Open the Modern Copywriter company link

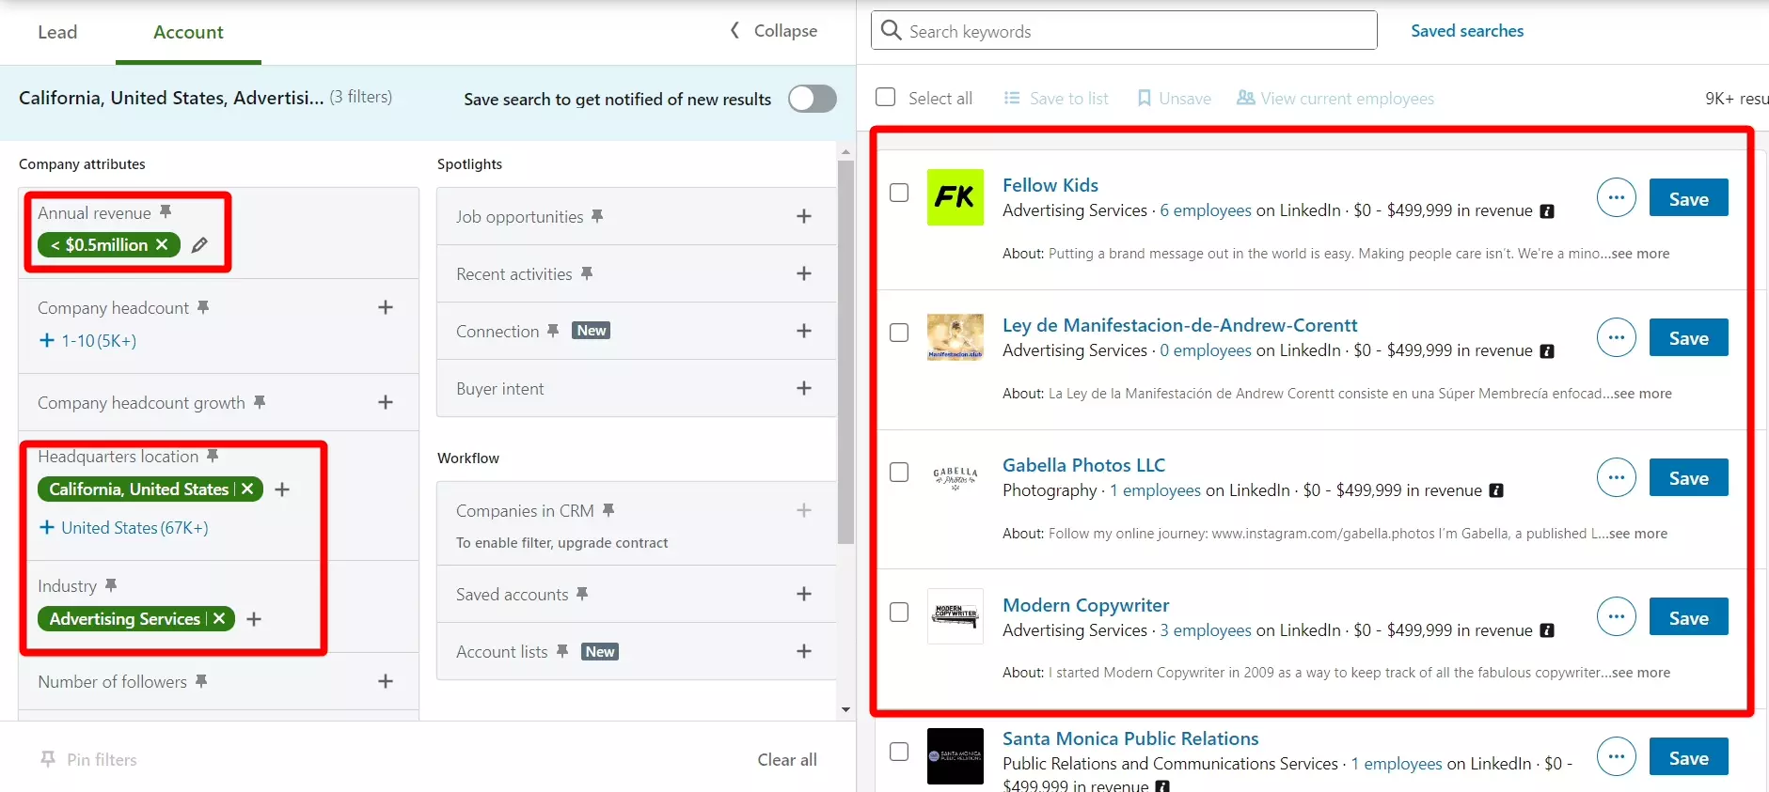coord(1085,605)
